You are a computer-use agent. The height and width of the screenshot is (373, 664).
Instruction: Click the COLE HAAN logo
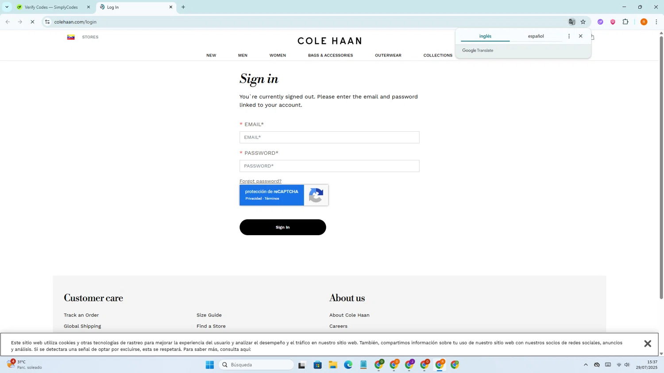click(330, 41)
